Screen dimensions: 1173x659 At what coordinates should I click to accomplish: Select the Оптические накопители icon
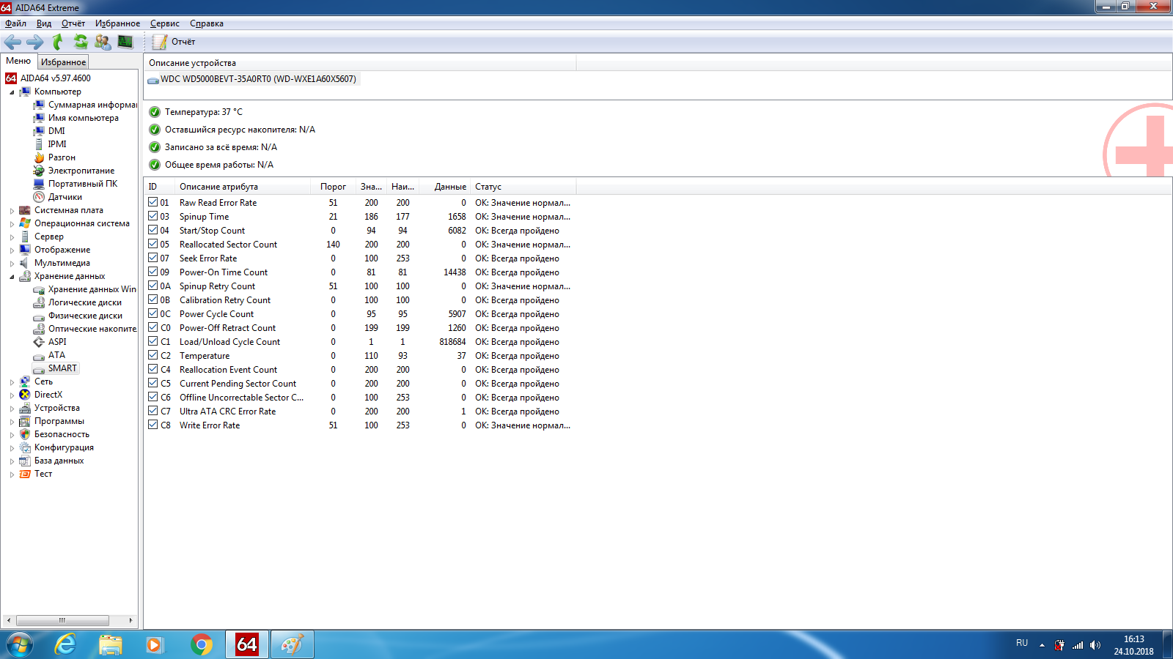pyautogui.click(x=39, y=329)
